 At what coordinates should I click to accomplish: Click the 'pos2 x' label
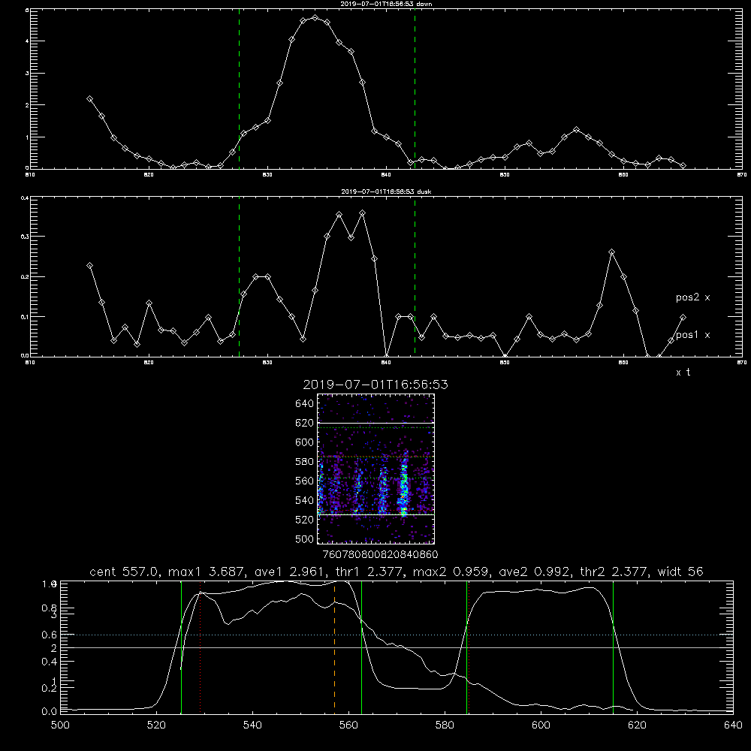(693, 297)
